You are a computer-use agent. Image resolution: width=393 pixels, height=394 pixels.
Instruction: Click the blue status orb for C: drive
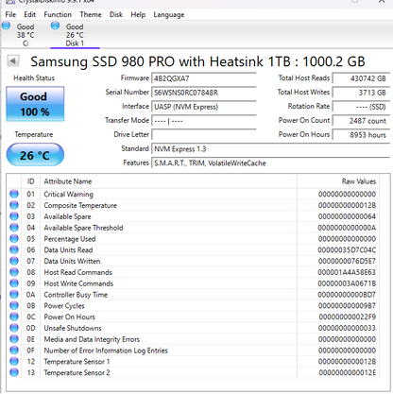[x=6, y=26]
